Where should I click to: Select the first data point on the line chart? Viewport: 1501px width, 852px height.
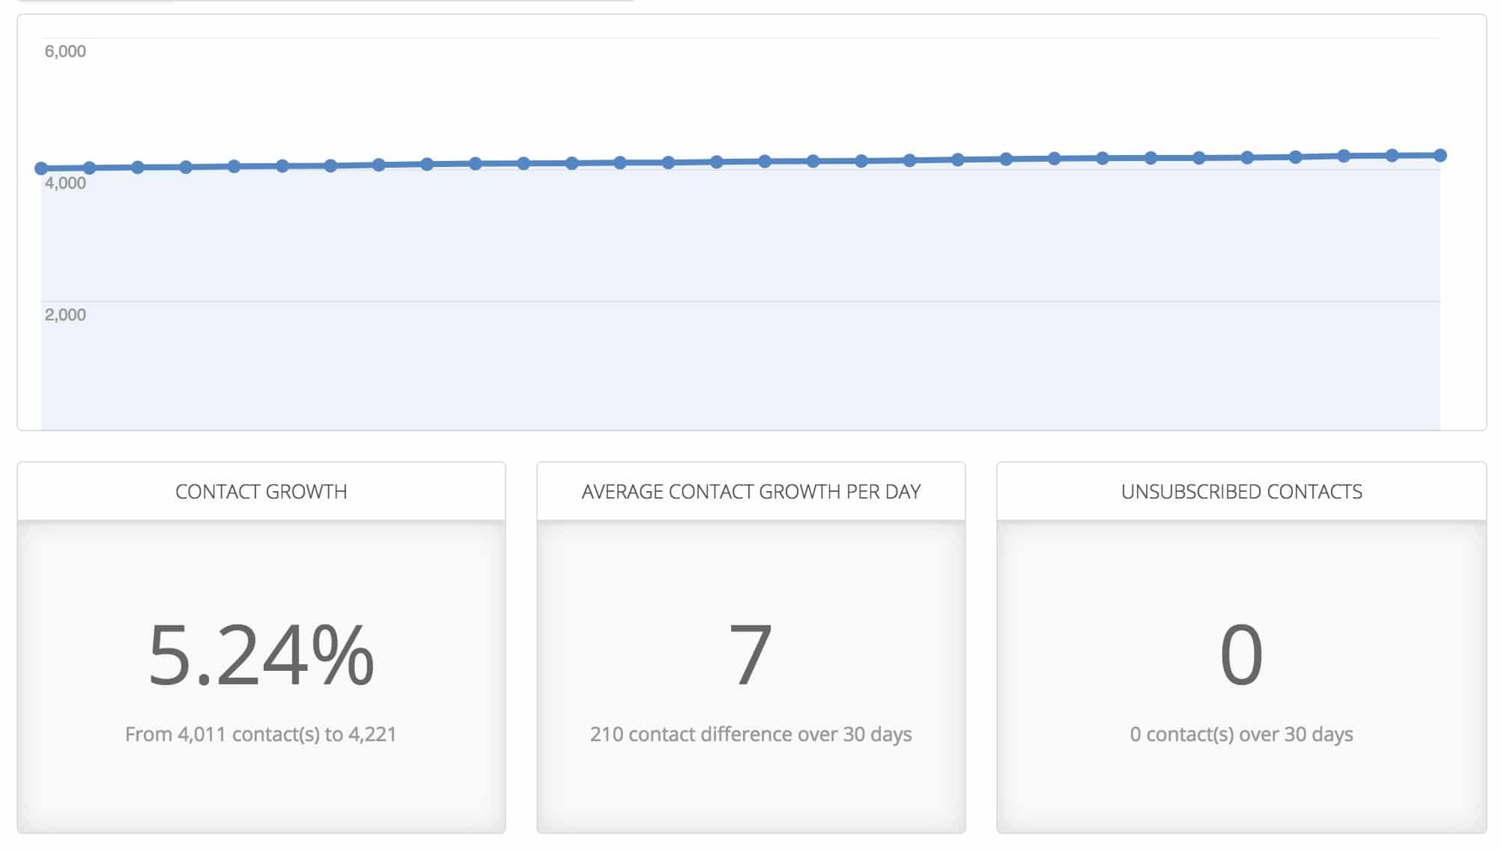point(41,168)
